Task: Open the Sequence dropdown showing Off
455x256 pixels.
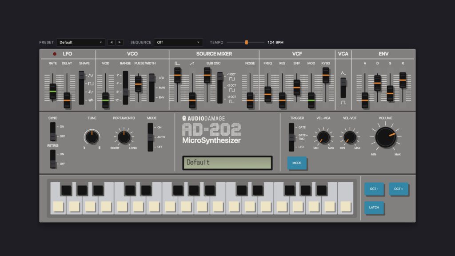Action: pos(178,42)
